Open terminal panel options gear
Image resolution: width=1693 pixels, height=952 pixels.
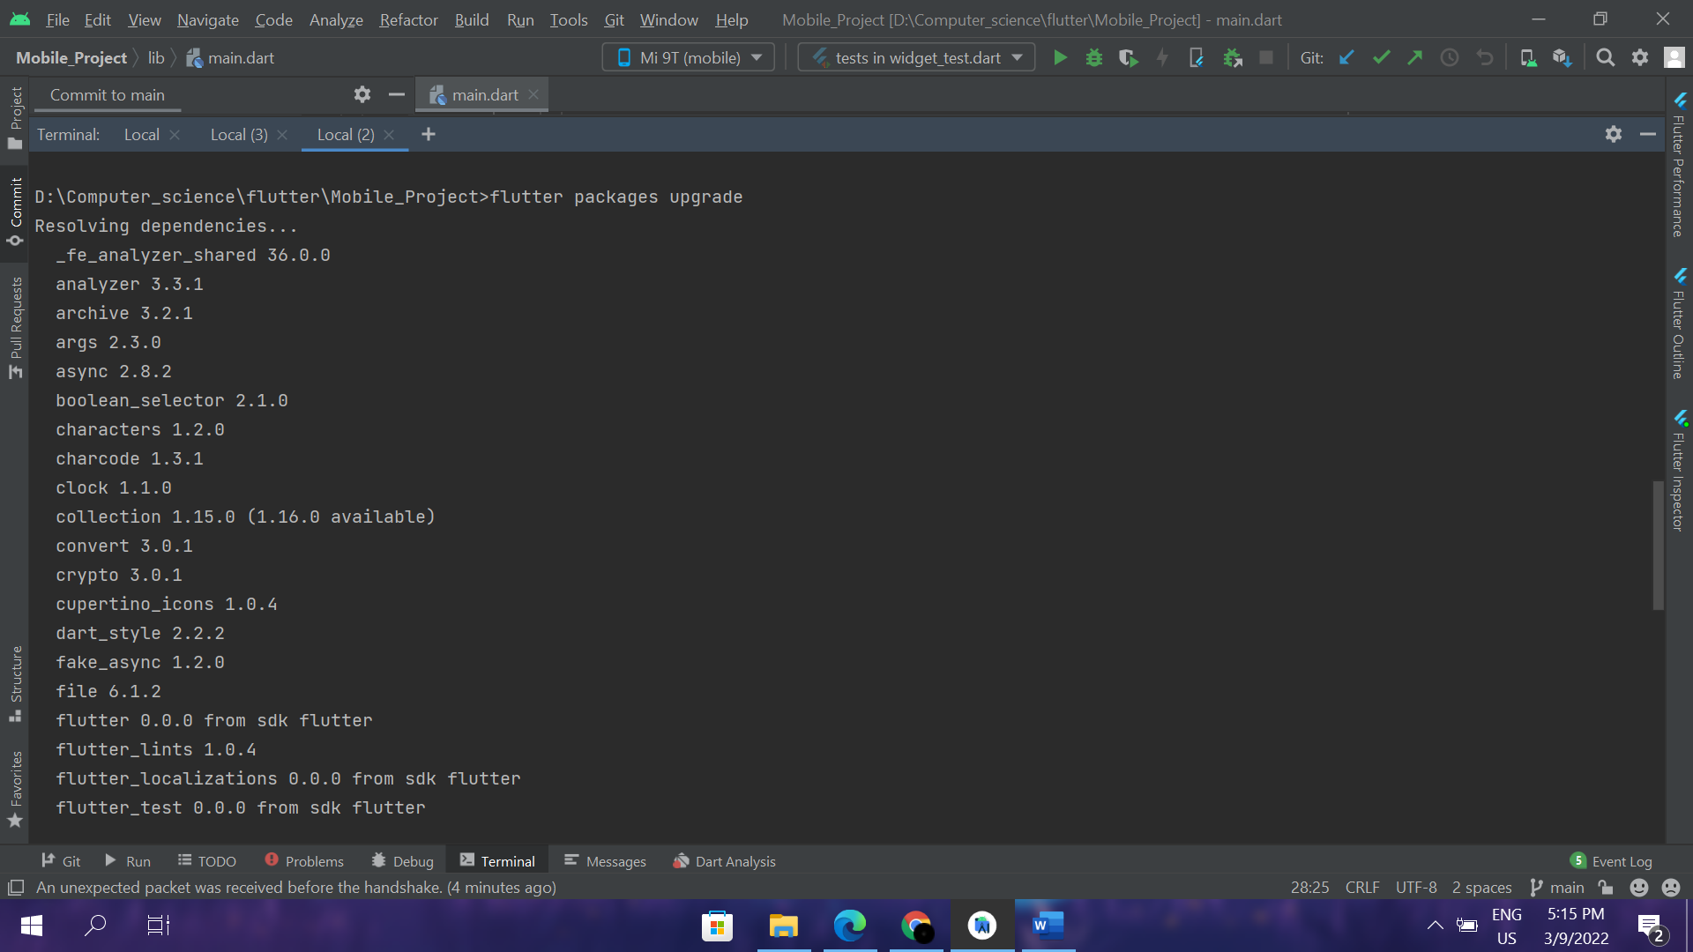click(1614, 134)
